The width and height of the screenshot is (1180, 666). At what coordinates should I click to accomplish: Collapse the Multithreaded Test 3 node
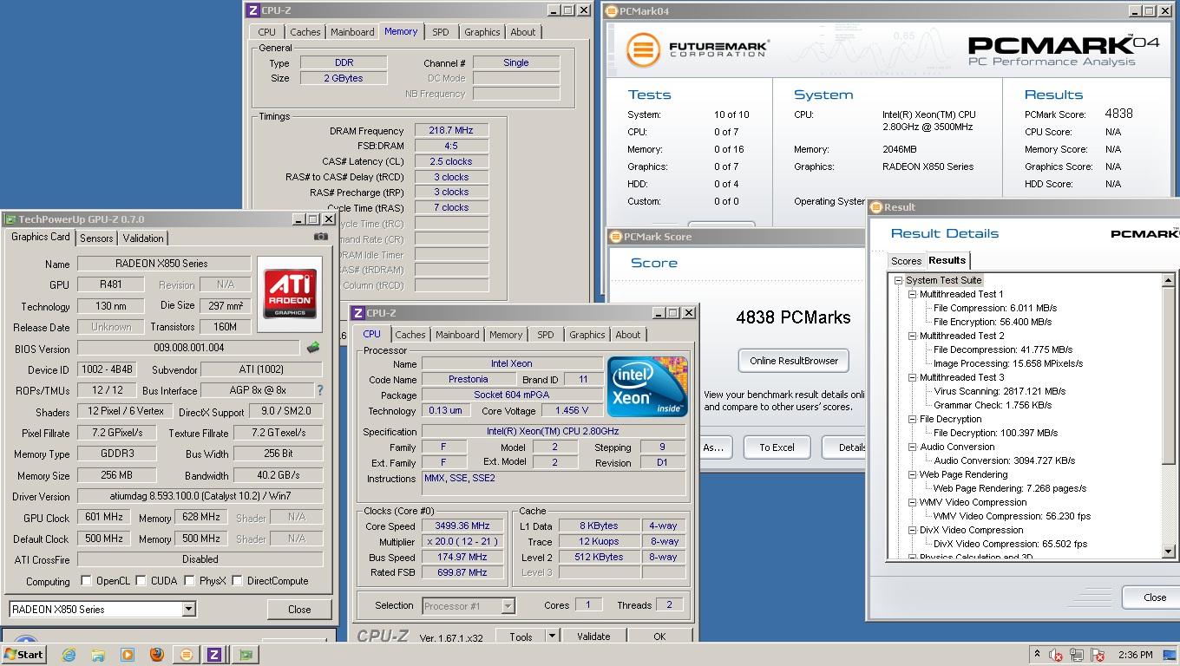912,377
